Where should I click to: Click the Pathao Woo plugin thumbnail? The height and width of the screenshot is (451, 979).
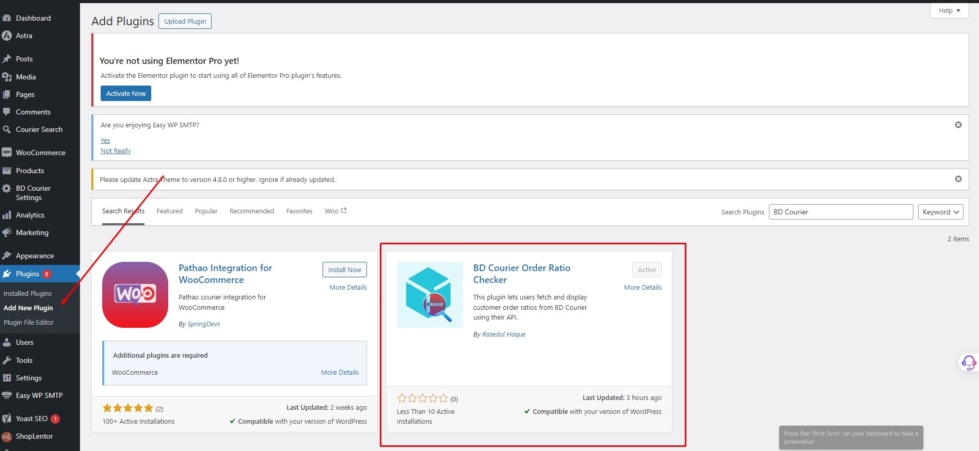pyautogui.click(x=135, y=295)
